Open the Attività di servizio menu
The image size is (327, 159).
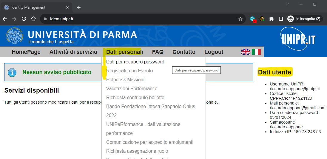point(73,52)
